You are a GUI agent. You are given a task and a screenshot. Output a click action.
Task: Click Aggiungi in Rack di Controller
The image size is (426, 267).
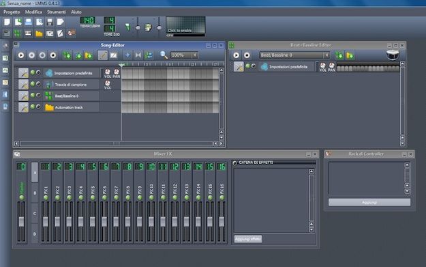369,202
